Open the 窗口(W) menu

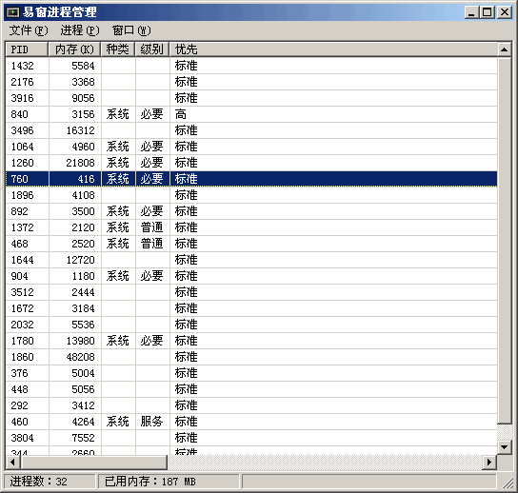point(131,30)
